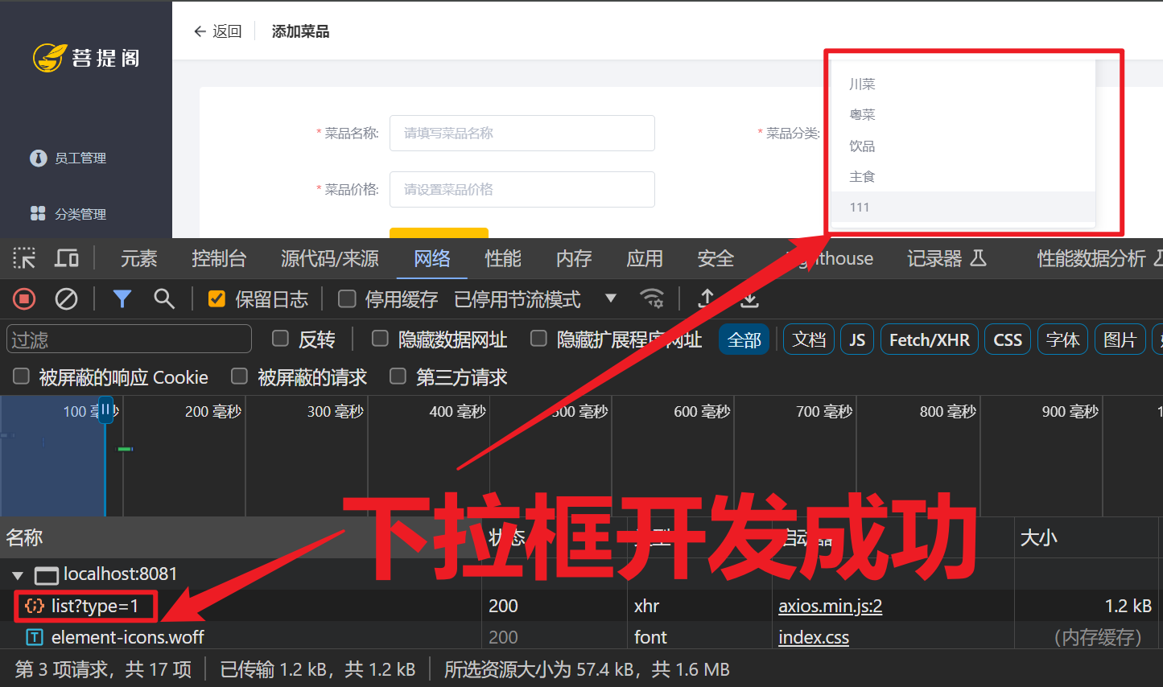Image resolution: width=1163 pixels, height=687 pixels.
Task: Pick 饮品 from the dropdown
Action: click(963, 146)
